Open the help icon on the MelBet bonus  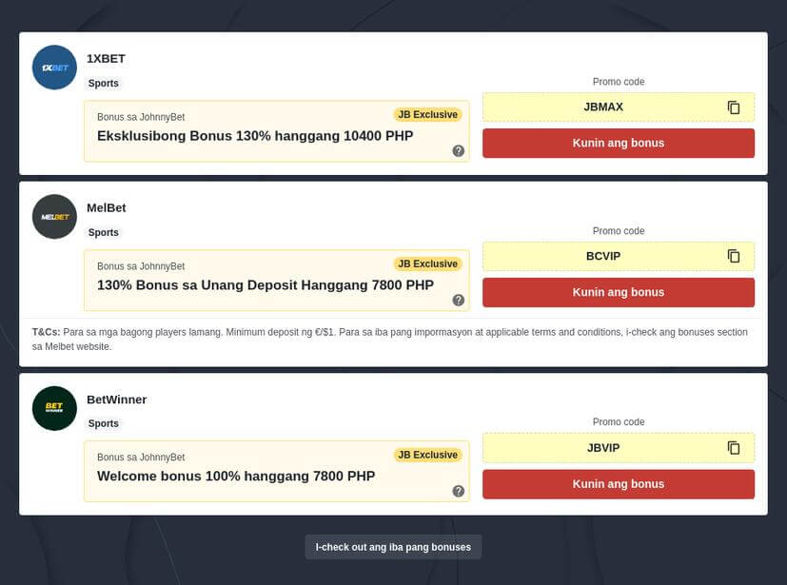(458, 299)
